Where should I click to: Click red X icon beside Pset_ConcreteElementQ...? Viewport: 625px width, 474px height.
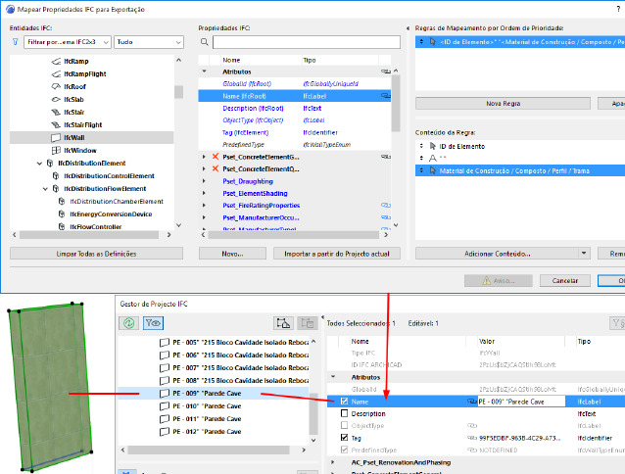(x=216, y=168)
